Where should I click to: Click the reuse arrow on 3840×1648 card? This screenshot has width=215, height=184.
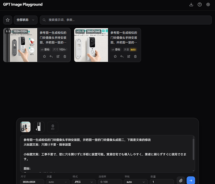pos(122,56)
